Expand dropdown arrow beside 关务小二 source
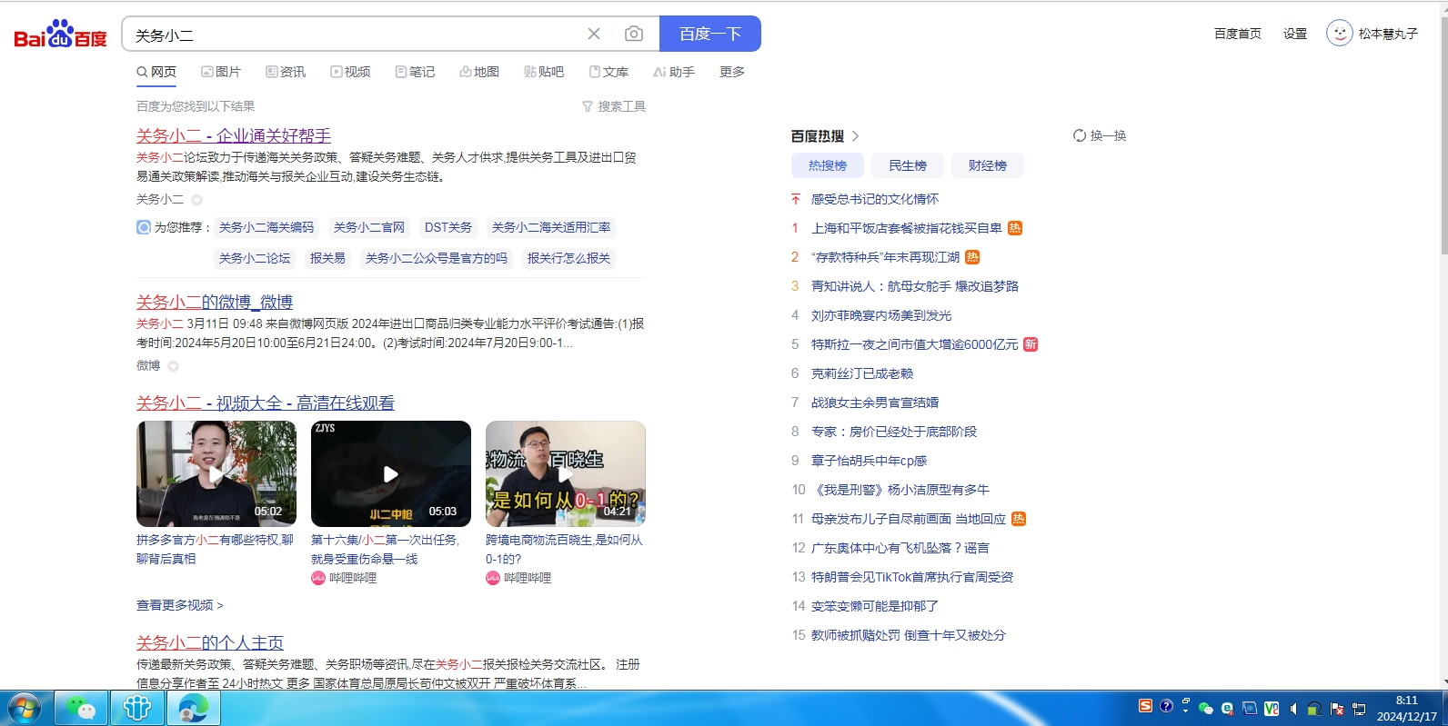The width and height of the screenshot is (1448, 726). click(197, 200)
